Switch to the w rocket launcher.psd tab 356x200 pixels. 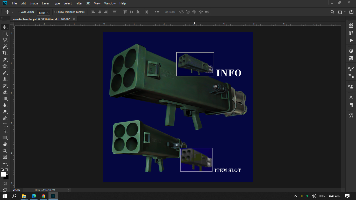[x=42, y=19]
